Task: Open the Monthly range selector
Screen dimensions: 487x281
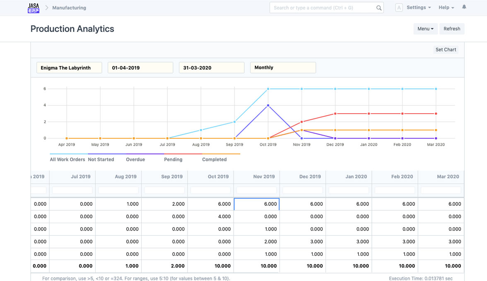Action: (x=283, y=68)
